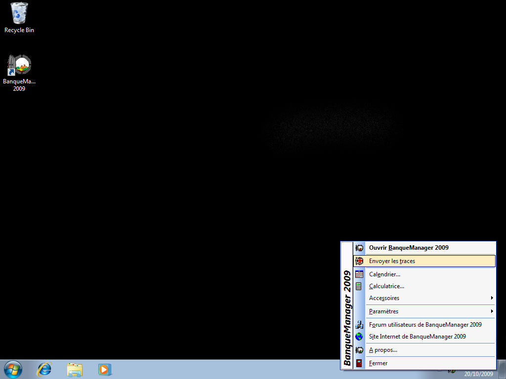Click the red door icon beside Fermer
This screenshot has width=506, height=379.
point(359,363)
